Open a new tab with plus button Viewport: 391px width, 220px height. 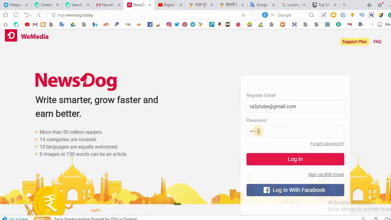coord(344,5)
